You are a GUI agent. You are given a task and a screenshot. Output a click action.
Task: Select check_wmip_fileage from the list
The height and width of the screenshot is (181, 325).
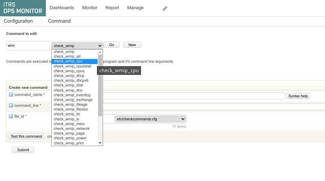[x=74, y=104]
